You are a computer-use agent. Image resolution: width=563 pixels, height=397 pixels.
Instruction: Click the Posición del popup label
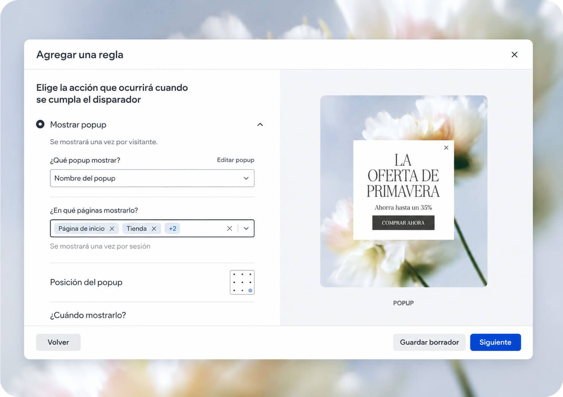(x=86, y=282)
